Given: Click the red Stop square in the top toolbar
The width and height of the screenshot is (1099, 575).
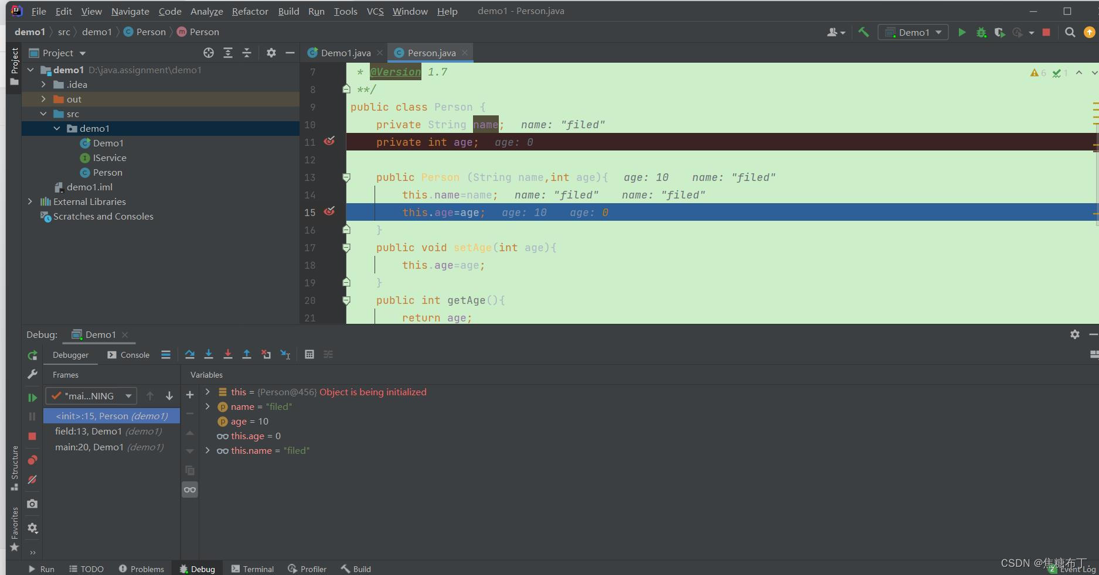Looking at the screenshot, I should click(1046, 32).
